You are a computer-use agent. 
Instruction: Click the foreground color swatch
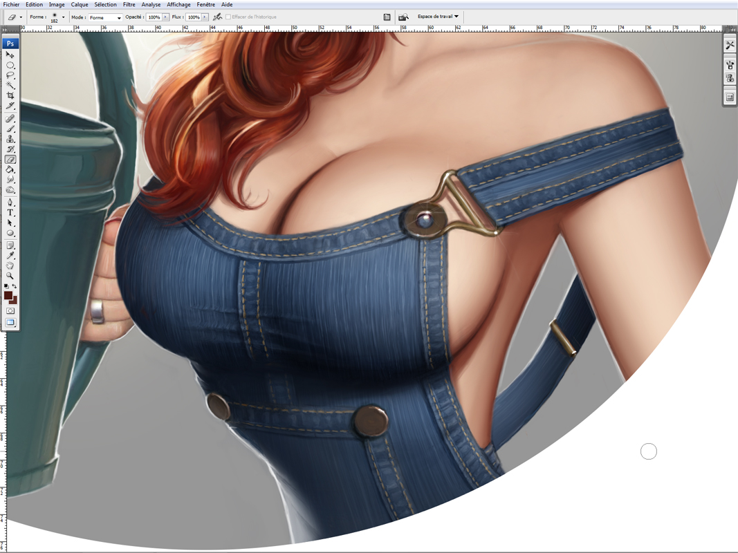click(8, 295)
